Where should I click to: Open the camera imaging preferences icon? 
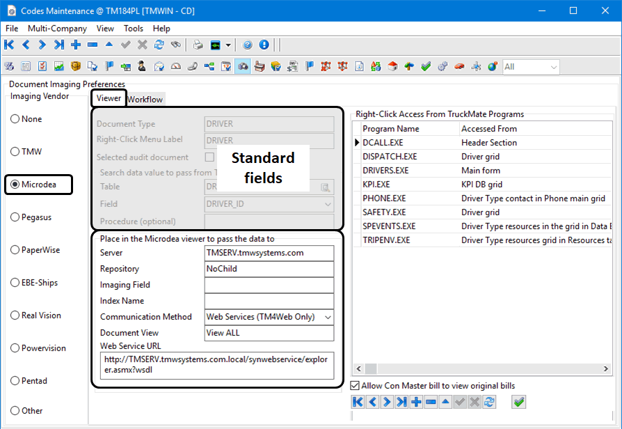click(243, 67)
